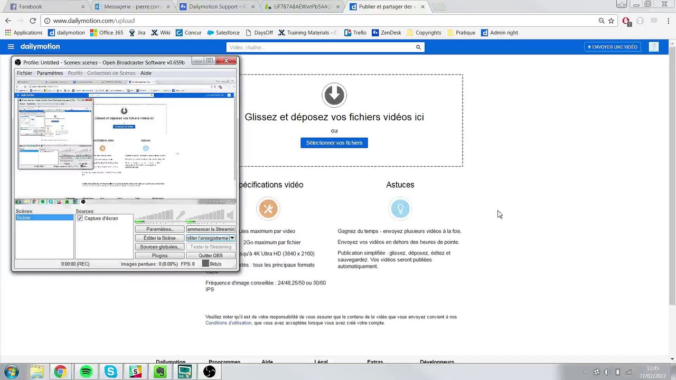
Task: Click the Plugins button in OBS
Action: 159,256
